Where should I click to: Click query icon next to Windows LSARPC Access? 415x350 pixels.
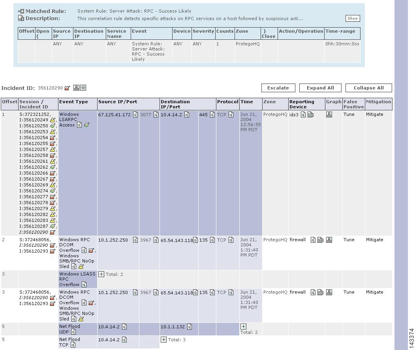(x=79, y=125)
